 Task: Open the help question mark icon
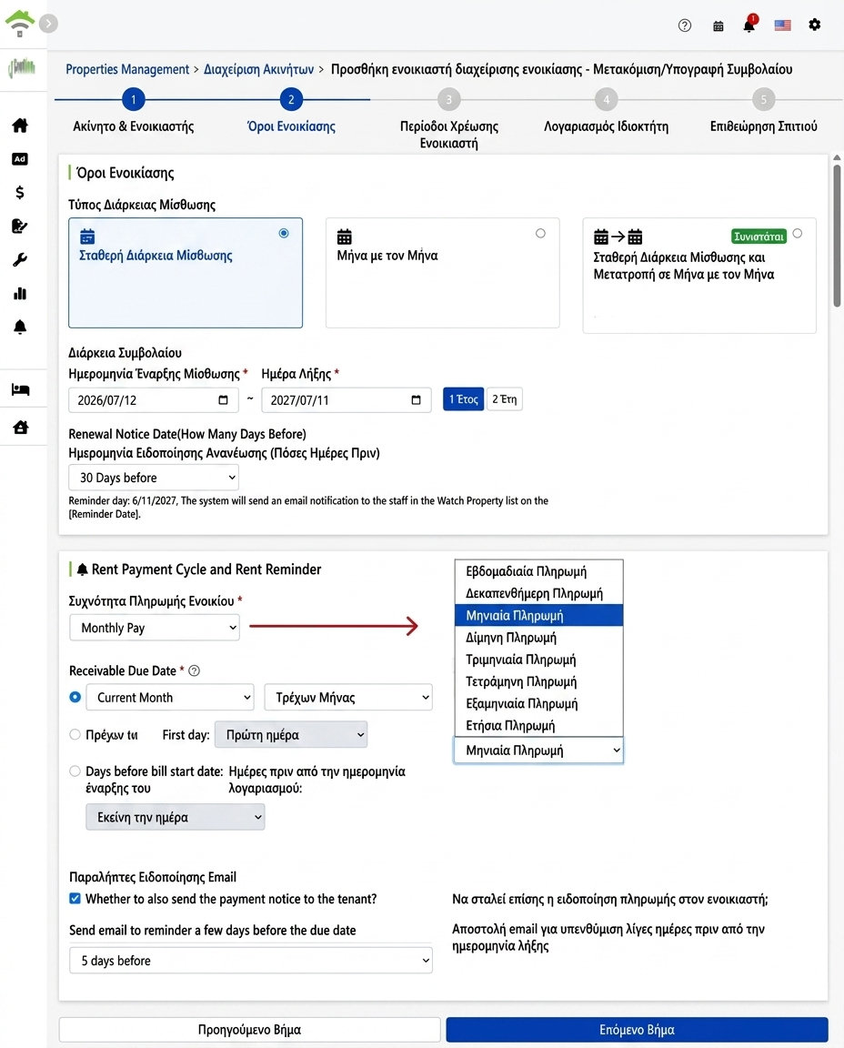click(x=684, y=25)
